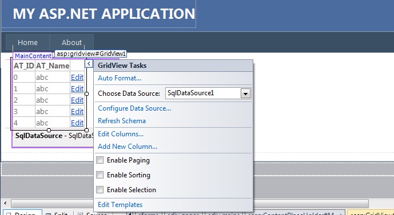Click the MainContent placeholder tag
This screenshot has height=215, width=394.
(x=33, y=56)
